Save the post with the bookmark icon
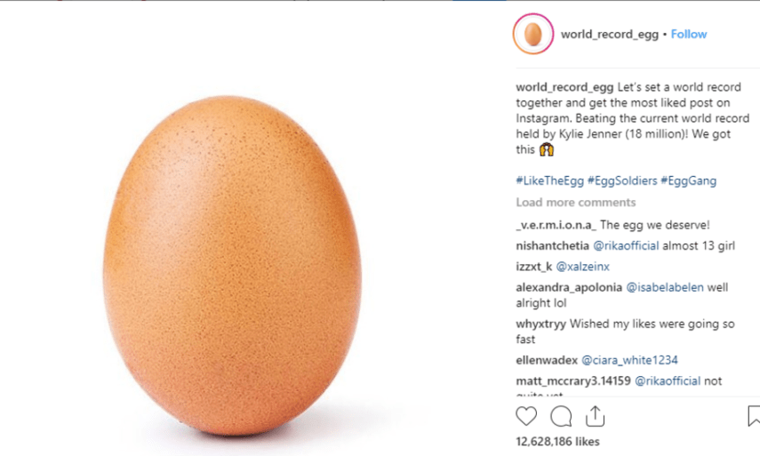This screenshot has width=760, height=456. [754, 416]
